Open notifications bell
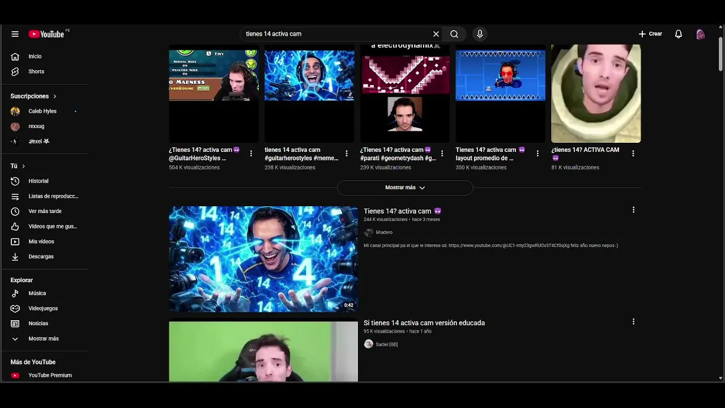Viewport: 725px width, 408px height. [679, 34]
